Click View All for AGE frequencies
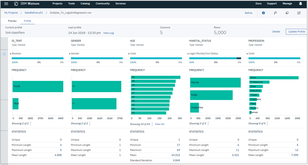Image resolution: width=308 pixels, height=165 pixels. (x=160, y=124)
